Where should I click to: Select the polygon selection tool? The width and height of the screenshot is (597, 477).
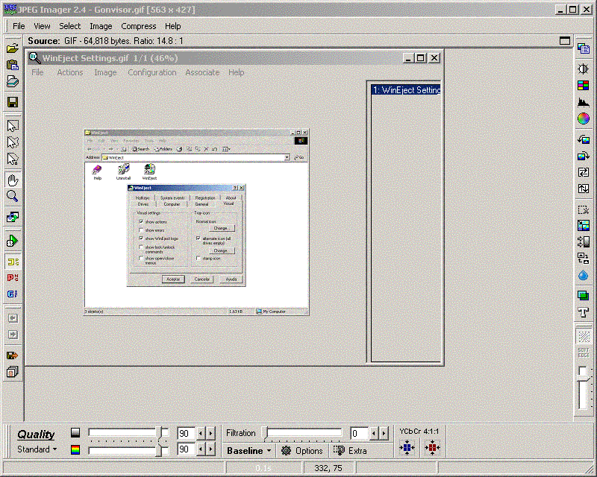13,159
